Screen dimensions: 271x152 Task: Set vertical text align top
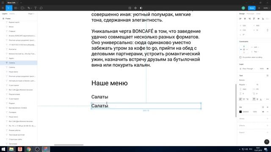click(x=254, y=99)
